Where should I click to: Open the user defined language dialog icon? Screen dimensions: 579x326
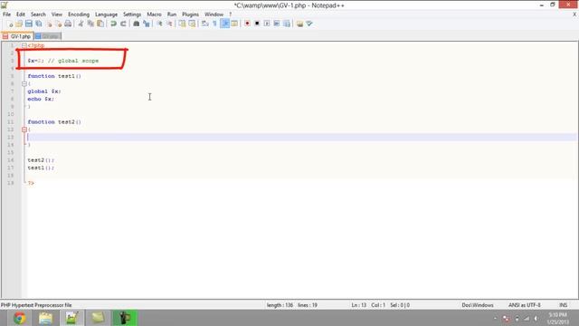(234, 24)
